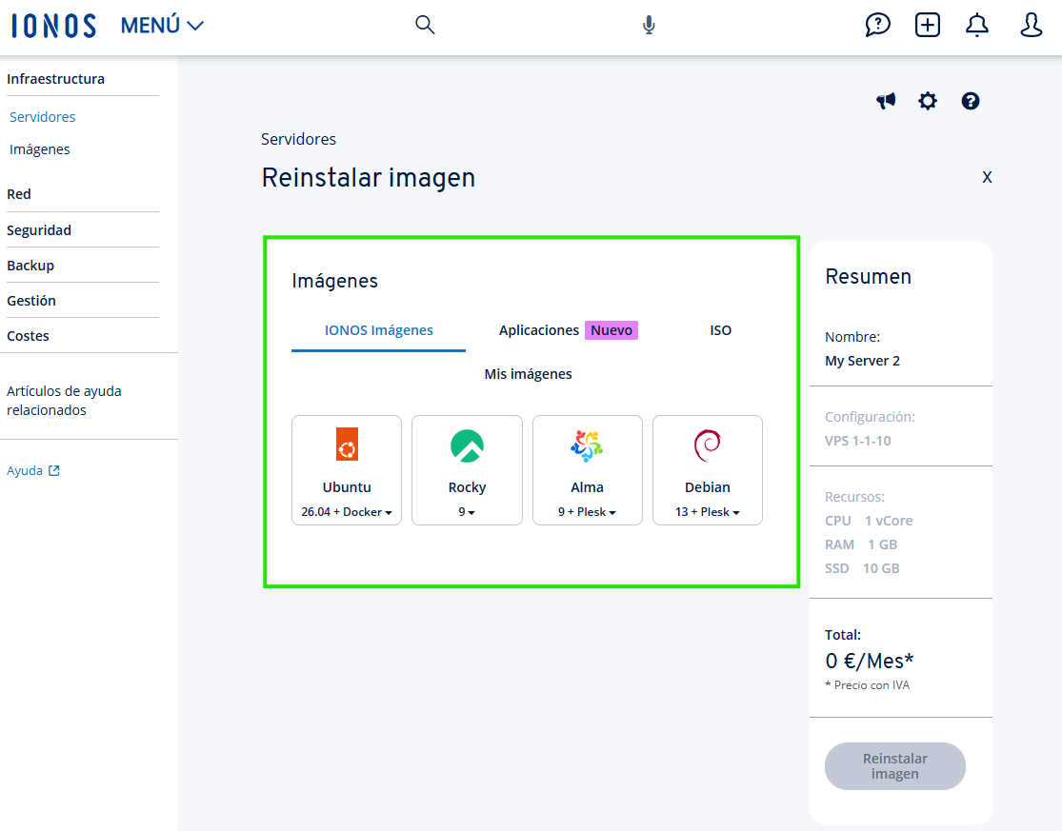This screenshot has width=1062, height=831.
Task: Expand the Backup sidebar section
Action: click(30, 266)
